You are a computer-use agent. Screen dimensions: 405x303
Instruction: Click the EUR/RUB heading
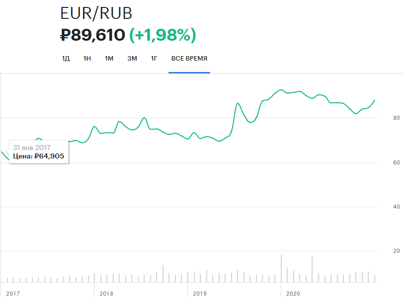coord(96,13)
